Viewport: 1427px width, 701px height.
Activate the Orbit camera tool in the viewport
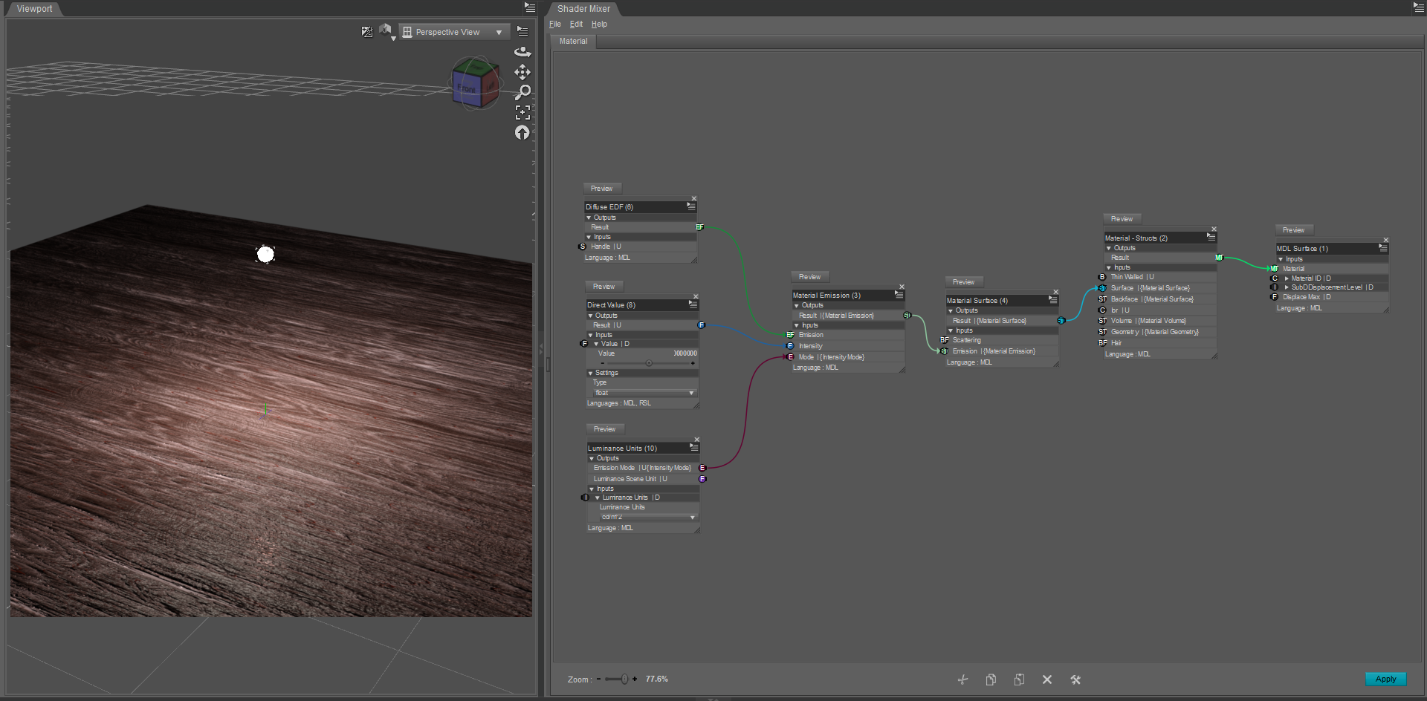click(x=522, y=52)
